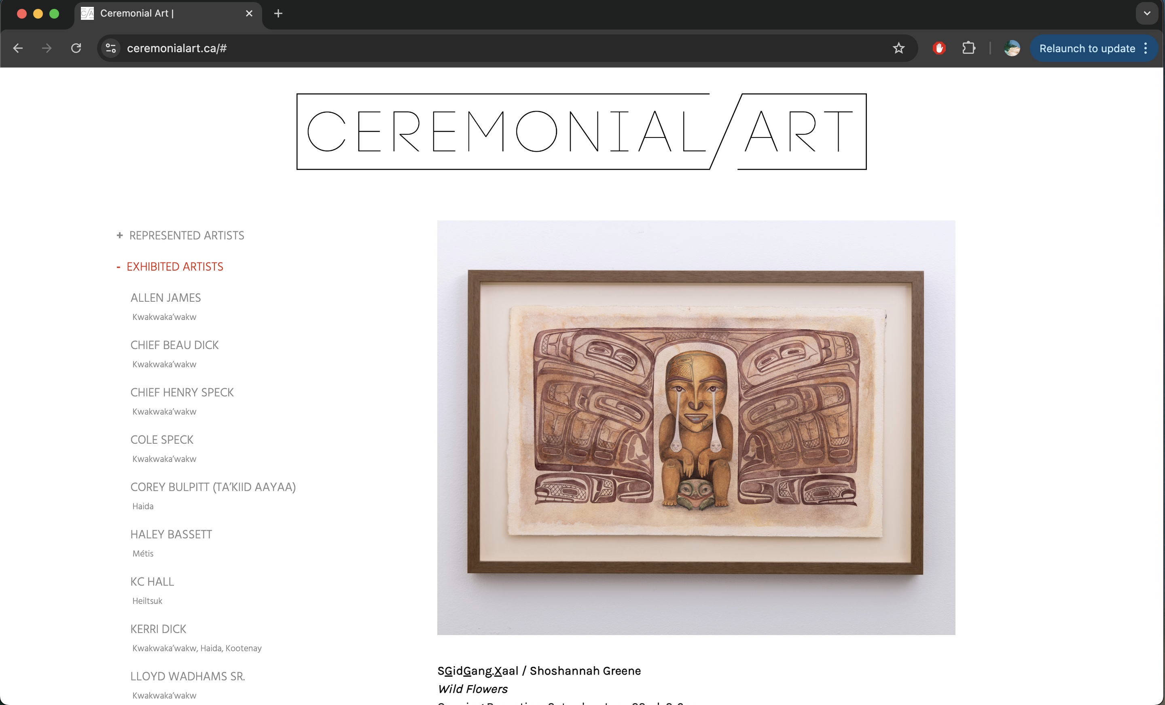Open the Chrome profile avatar
This screenshot has width=1165, height=705.
point(1012,48)
